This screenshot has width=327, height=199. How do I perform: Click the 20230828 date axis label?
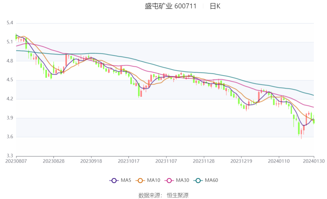coord(54,161)
